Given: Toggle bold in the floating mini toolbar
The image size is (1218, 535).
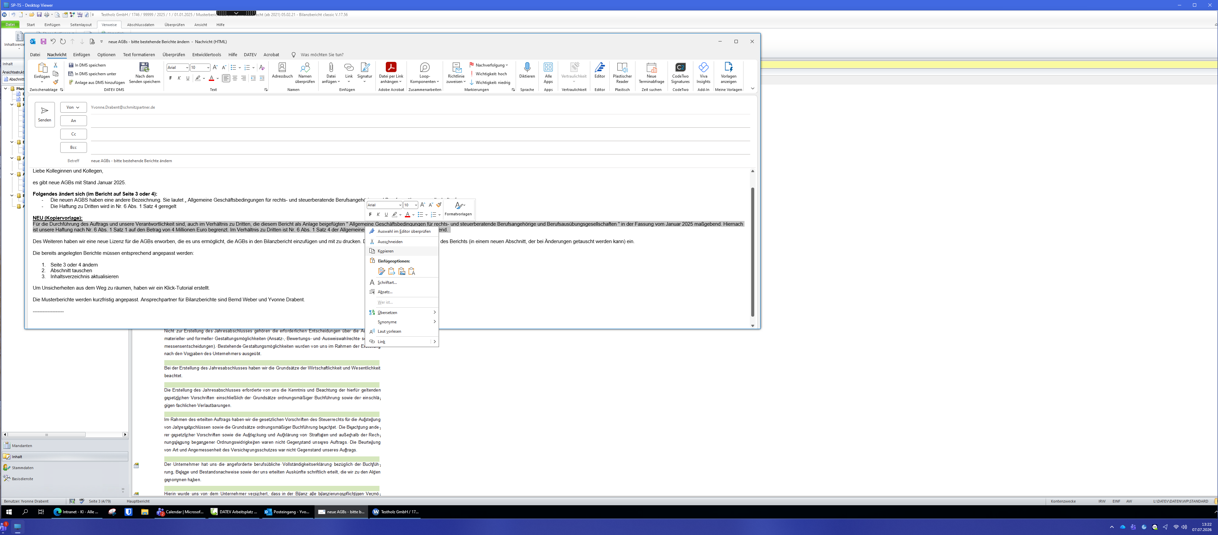Looking at the screenshot, I should (x=370, y=215).
